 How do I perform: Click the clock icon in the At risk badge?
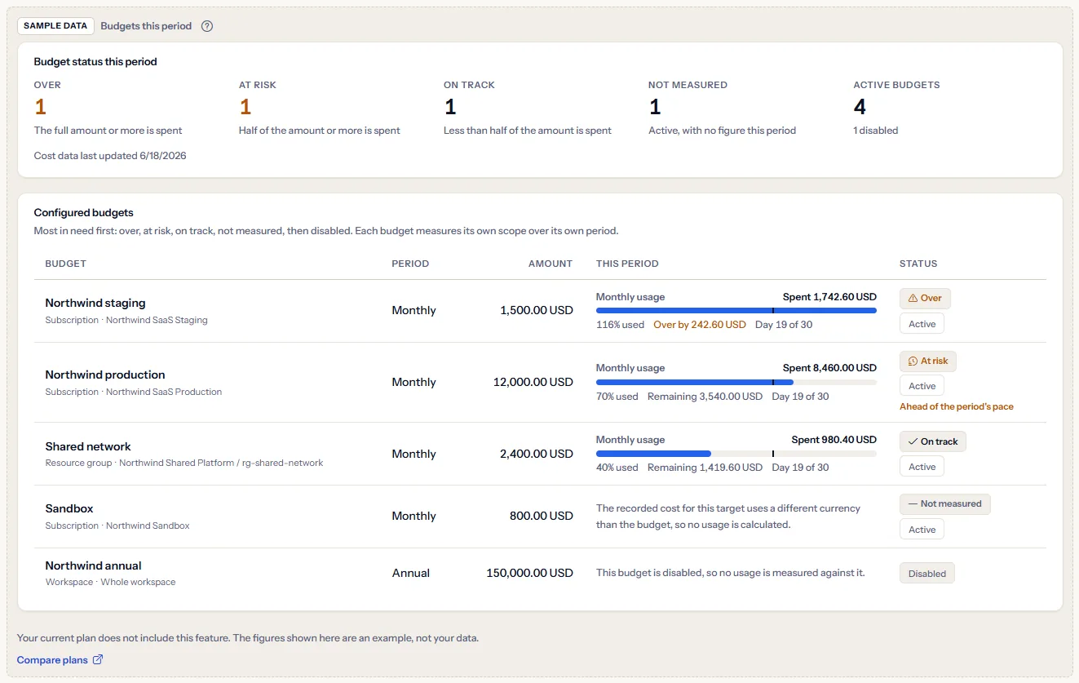click(x=913, y=361)
